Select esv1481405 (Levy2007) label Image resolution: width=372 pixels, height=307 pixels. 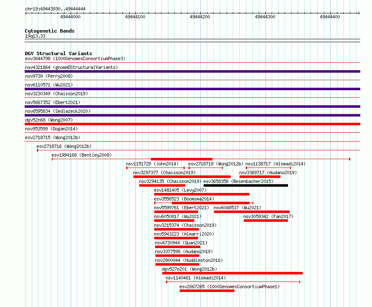point(180,190)
